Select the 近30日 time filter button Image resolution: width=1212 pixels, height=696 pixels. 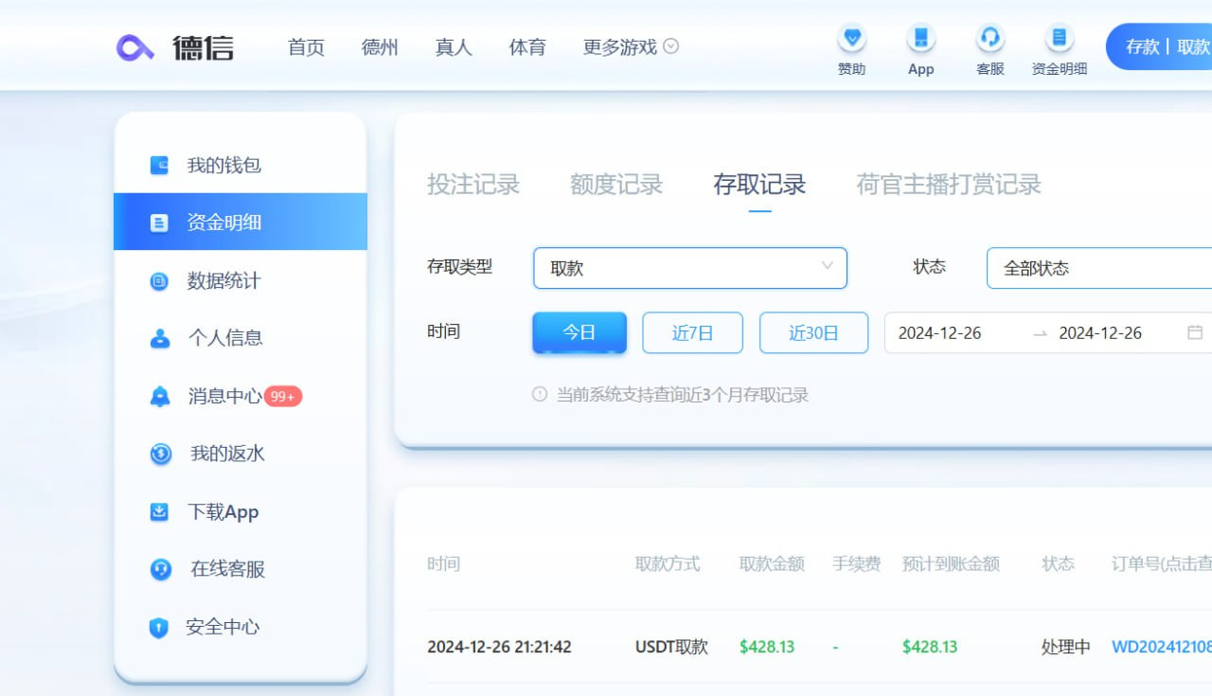click(814, 332)
